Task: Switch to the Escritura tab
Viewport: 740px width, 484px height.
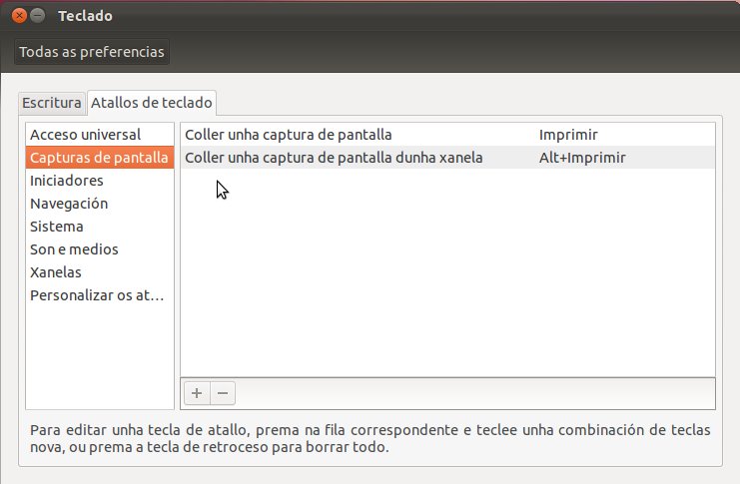Action: [x=52, y=103]
